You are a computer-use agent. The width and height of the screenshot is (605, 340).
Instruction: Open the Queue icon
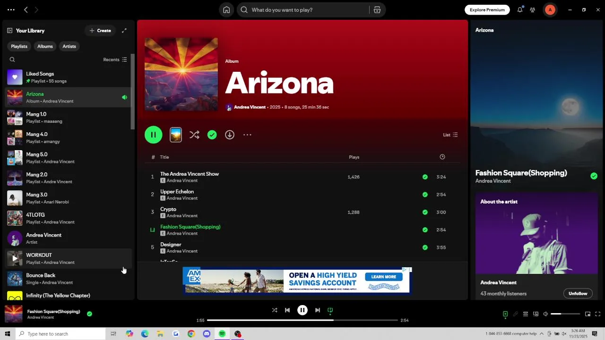tap(525, 314)
